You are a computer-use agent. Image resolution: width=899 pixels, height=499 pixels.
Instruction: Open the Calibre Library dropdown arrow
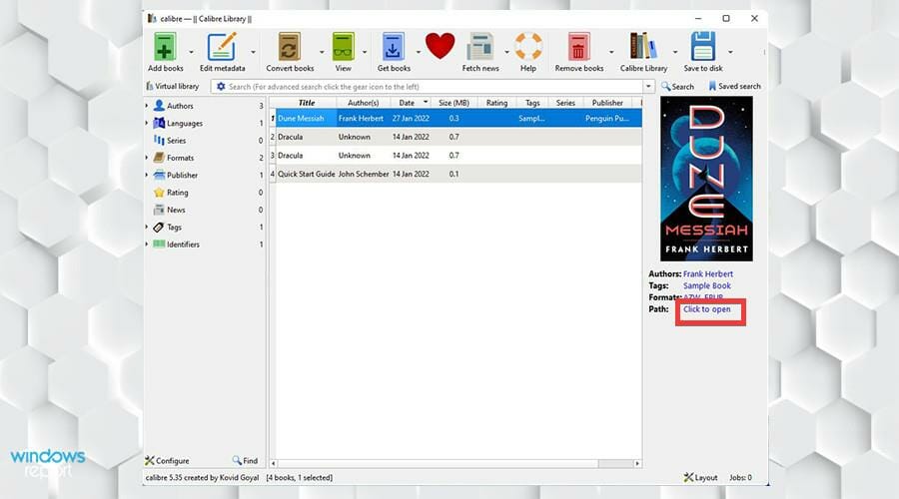(675, 52)
